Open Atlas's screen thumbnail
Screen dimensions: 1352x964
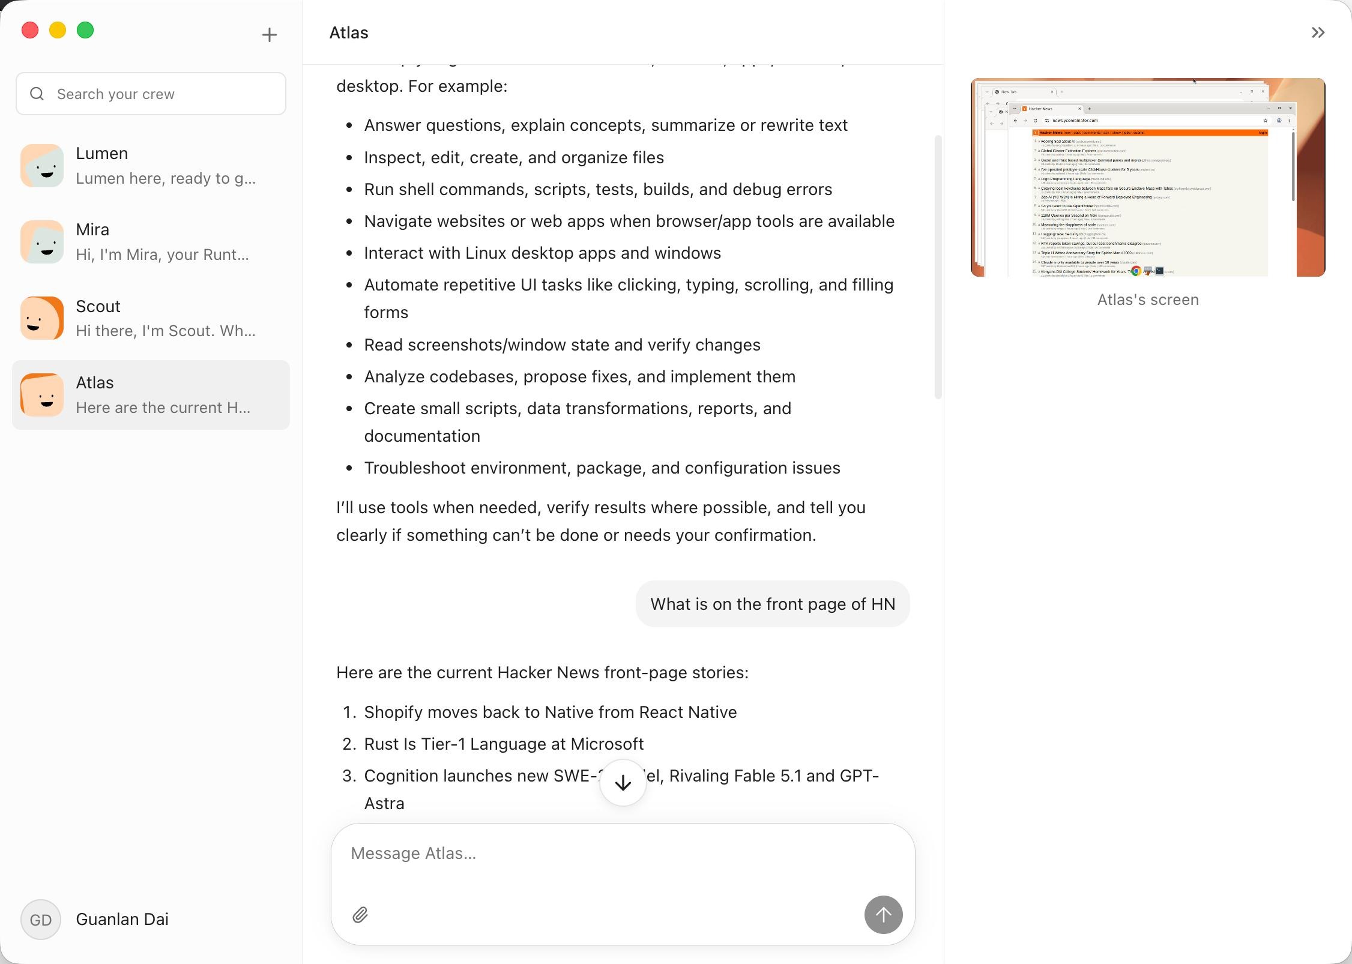click(1148, 177)
